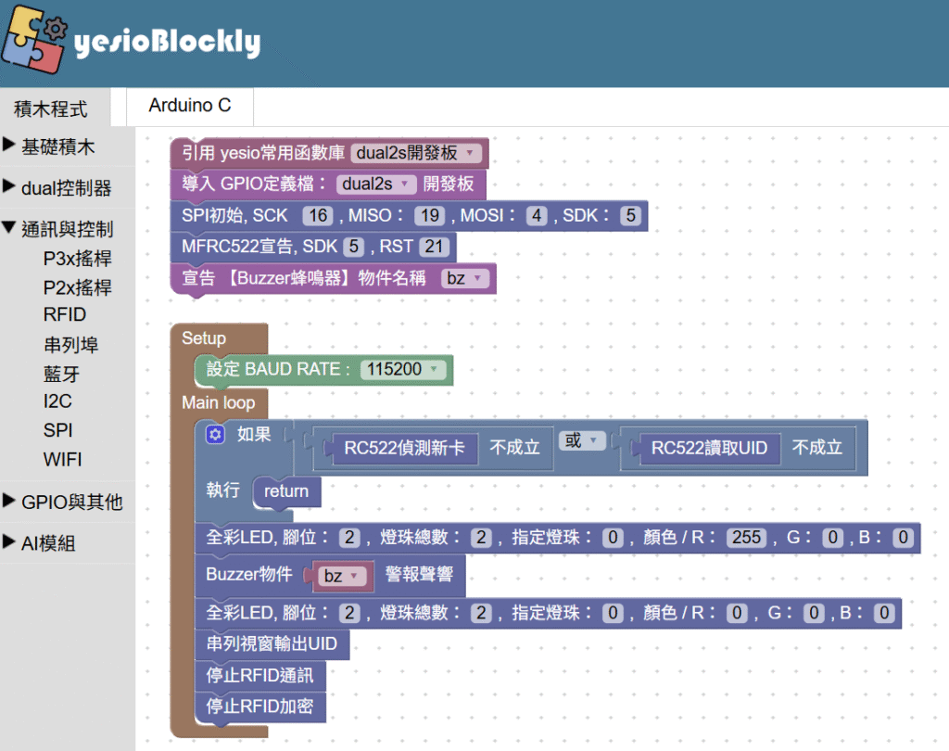Open the bz name dropdown in Buzzer declaration
The width and height of the screenshot is (949, 751).
click(464, 278)
